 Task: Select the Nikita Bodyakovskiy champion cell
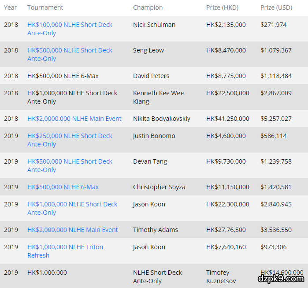(x=161, y=119)
